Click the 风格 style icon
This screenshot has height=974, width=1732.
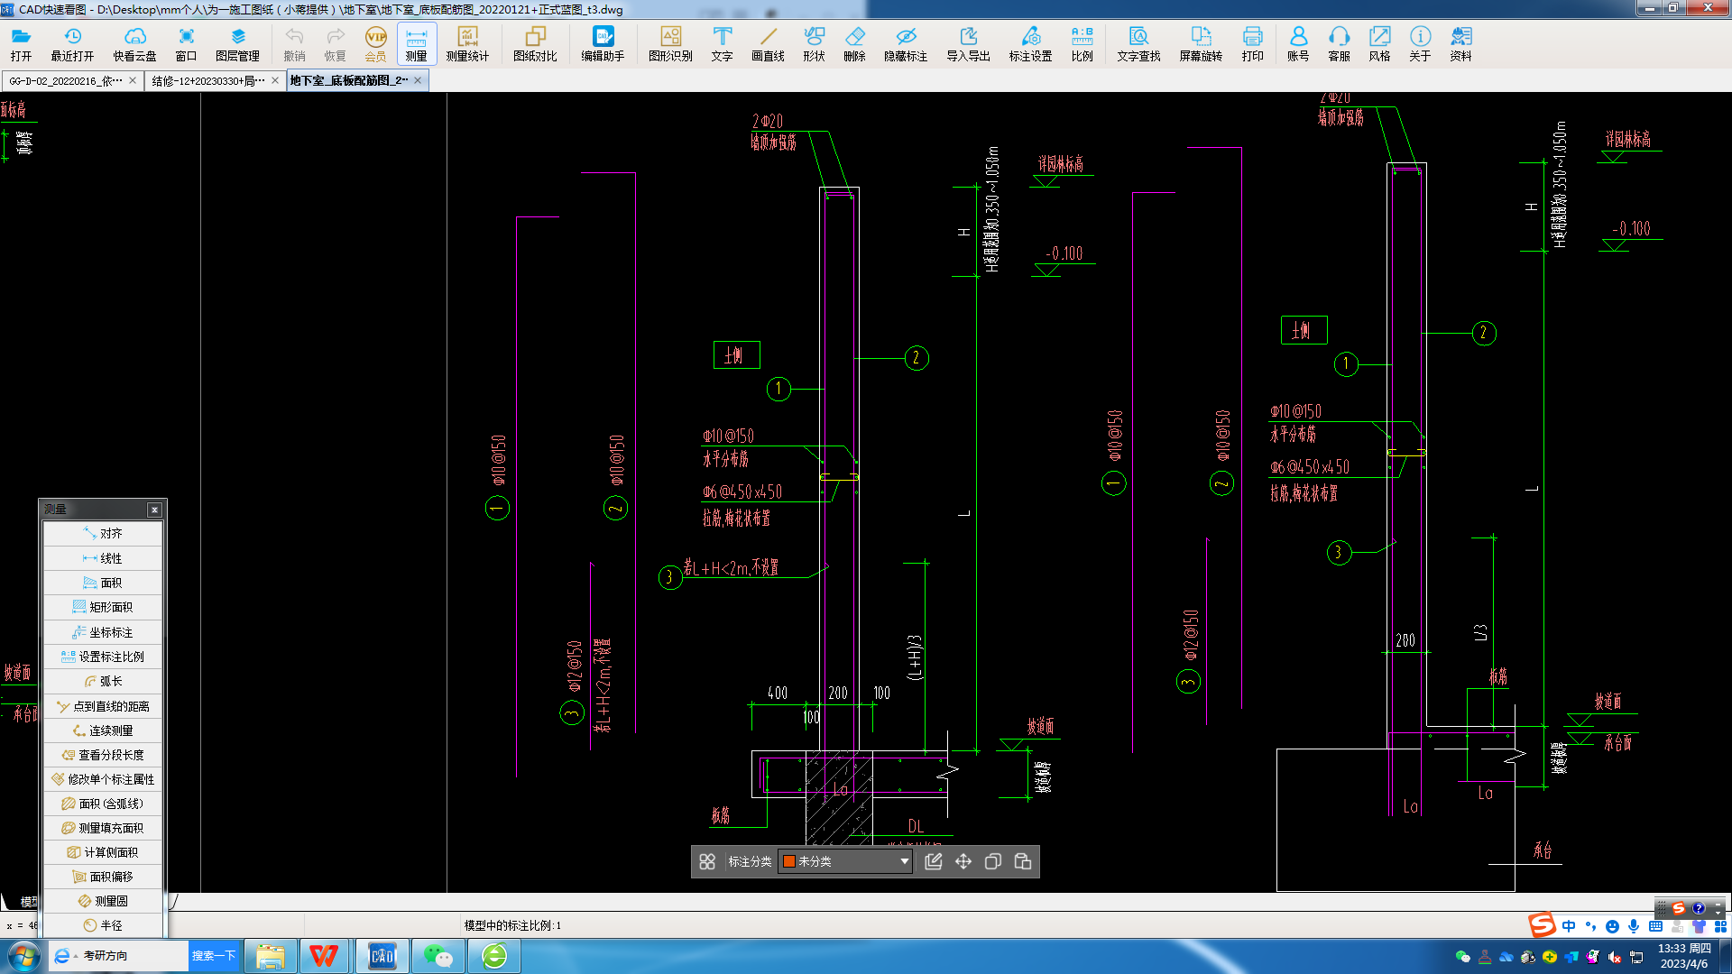1379,43
